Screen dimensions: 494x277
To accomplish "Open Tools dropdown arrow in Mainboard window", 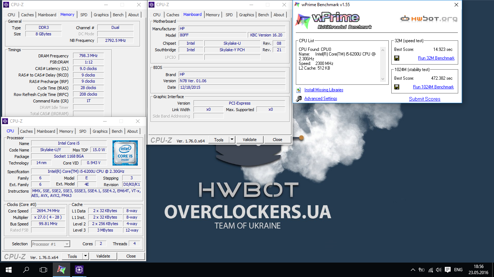I will point(232,140).
